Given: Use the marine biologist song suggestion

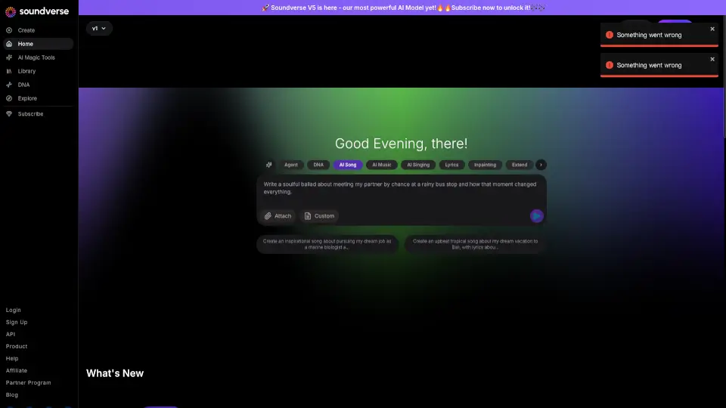Looking at the screenshot, I should pos(327,244).
